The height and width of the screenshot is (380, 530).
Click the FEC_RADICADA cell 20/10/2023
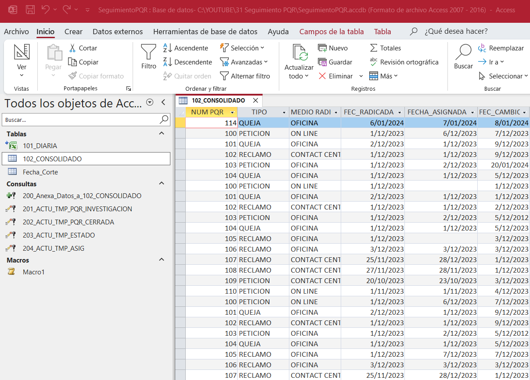(372, 281)
